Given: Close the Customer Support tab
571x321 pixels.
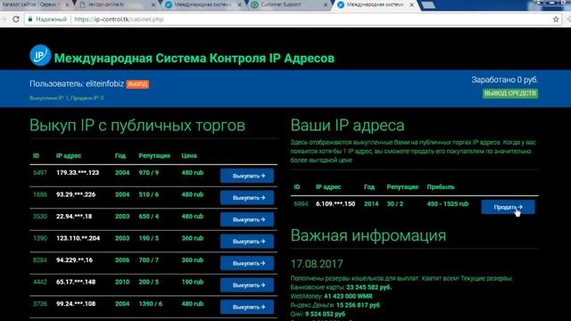Looking at the screenshot, I should (x=325, y=4).
